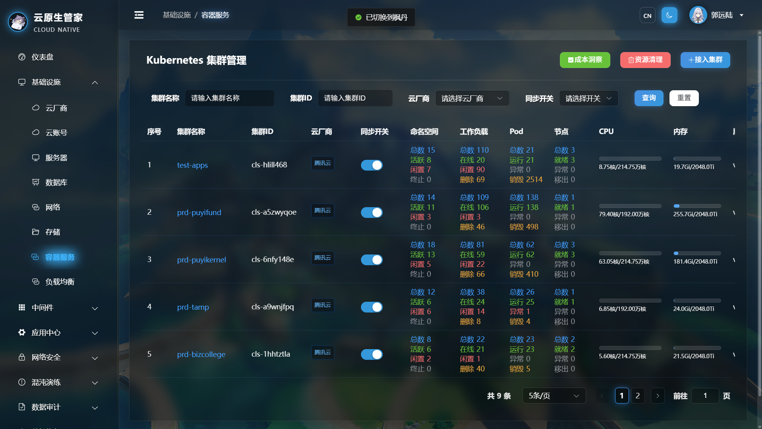The width and height of the screenshot is (762, 429).
Task: Disable the sync switch for test-apps
Action: pyautogui.click(x=372, y=165)
